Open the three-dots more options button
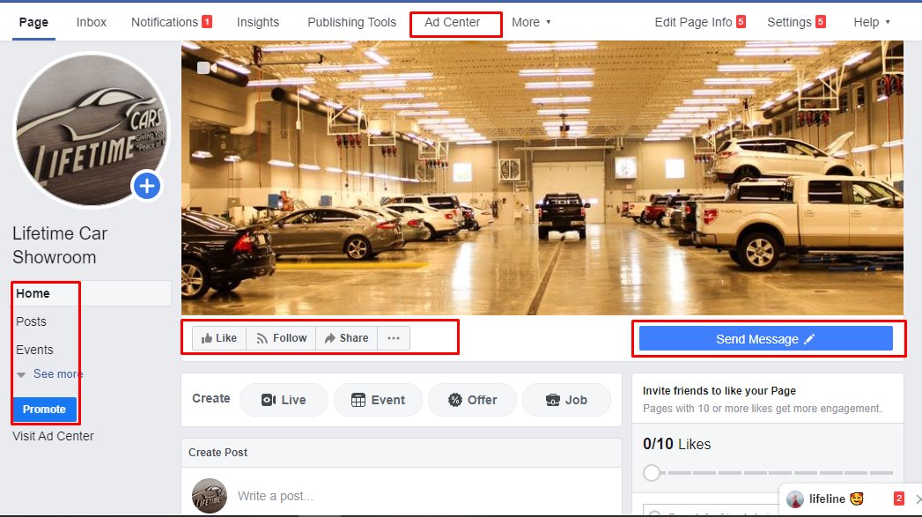 tap(394, 338)
